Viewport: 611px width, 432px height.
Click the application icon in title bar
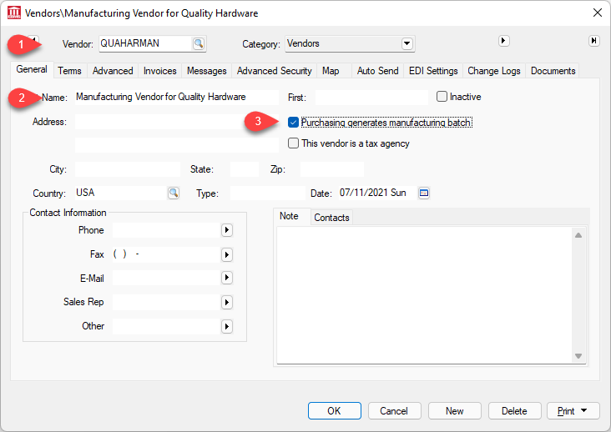[14, 13]
